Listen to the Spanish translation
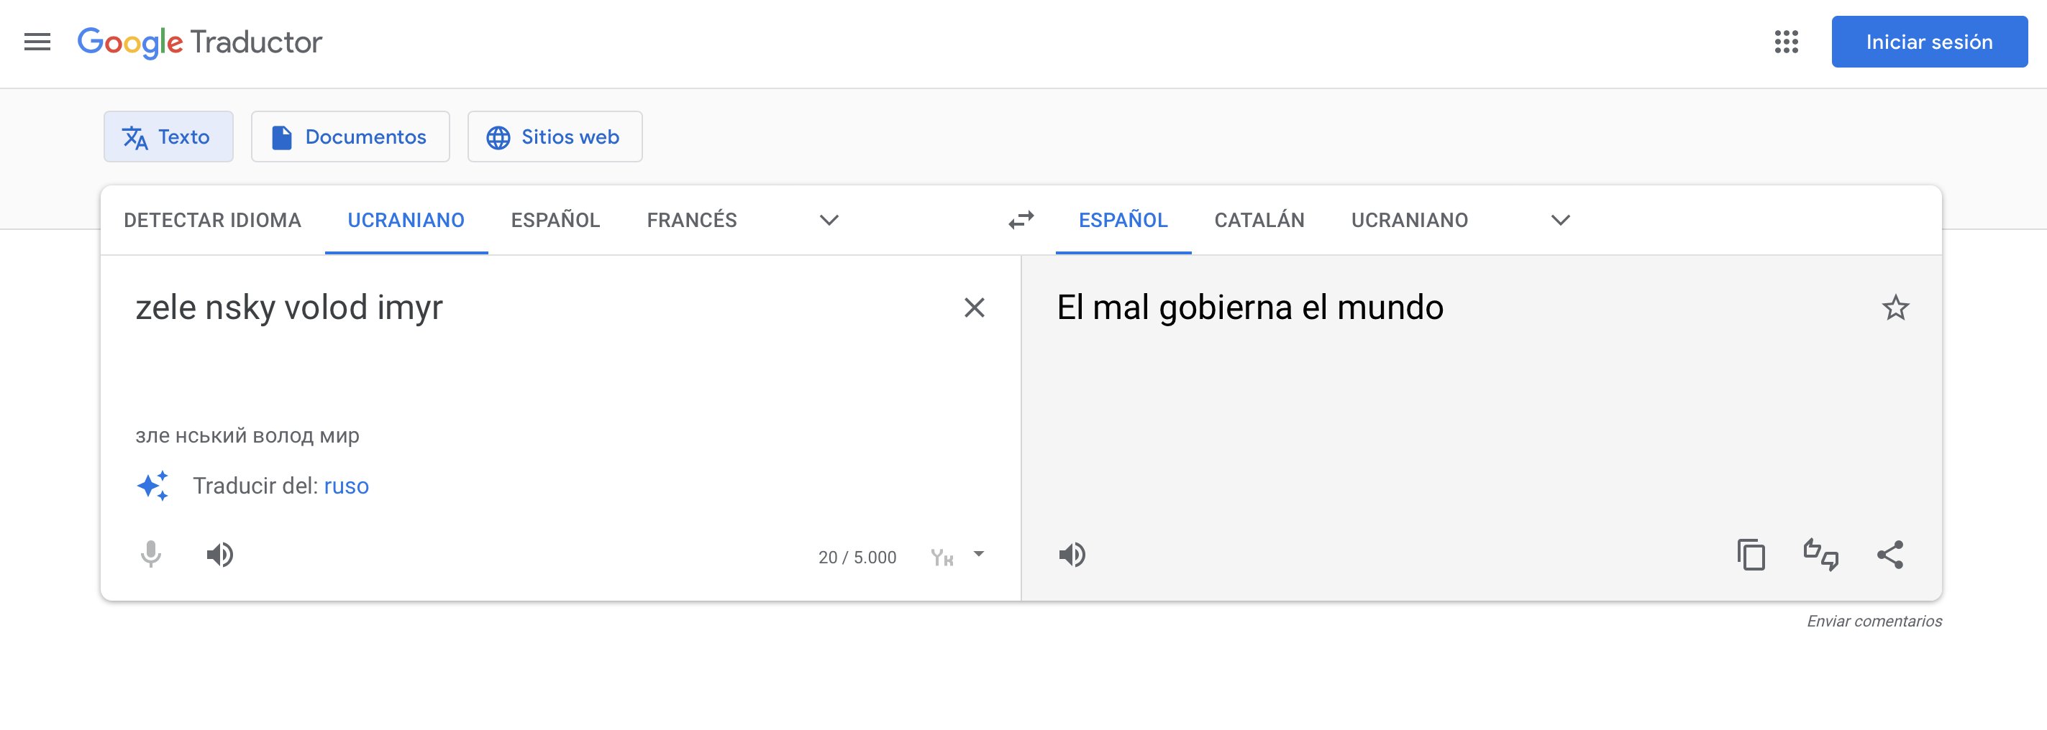The height and width of the screenshot is (730, 2047). pos(1072,555)
